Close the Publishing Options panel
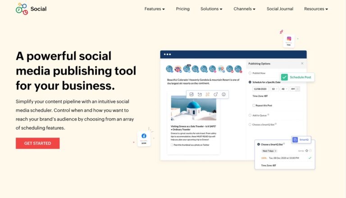The image size is (346, 198). click(302, 64)
